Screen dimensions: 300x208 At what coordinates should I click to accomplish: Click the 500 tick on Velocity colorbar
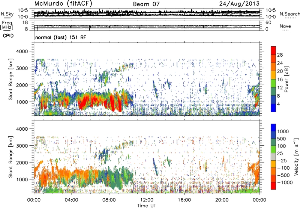click(x=282, y=139)
